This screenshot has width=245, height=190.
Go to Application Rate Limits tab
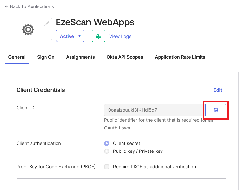point(180,57)
